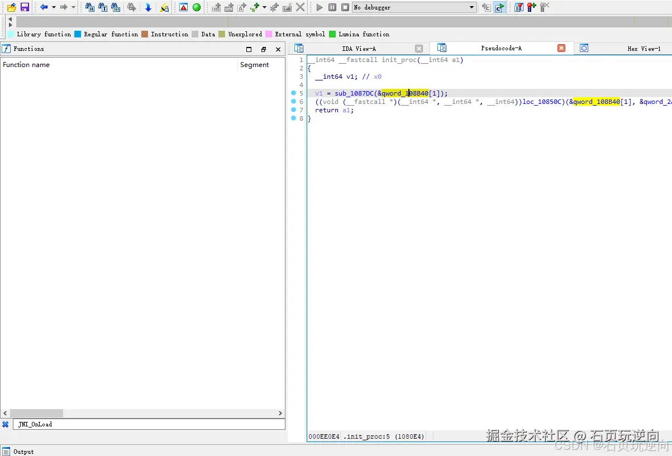
Task: Click delete breakpoint icon with X
Action: point(545,7)
